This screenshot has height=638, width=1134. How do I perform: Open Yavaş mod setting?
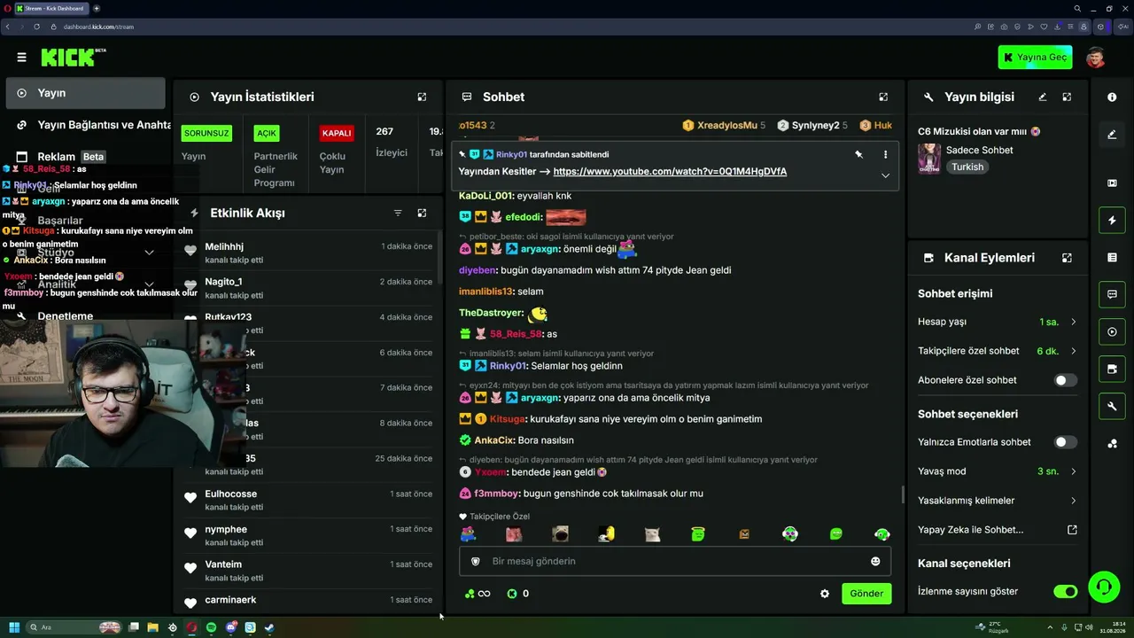point(998,471)
